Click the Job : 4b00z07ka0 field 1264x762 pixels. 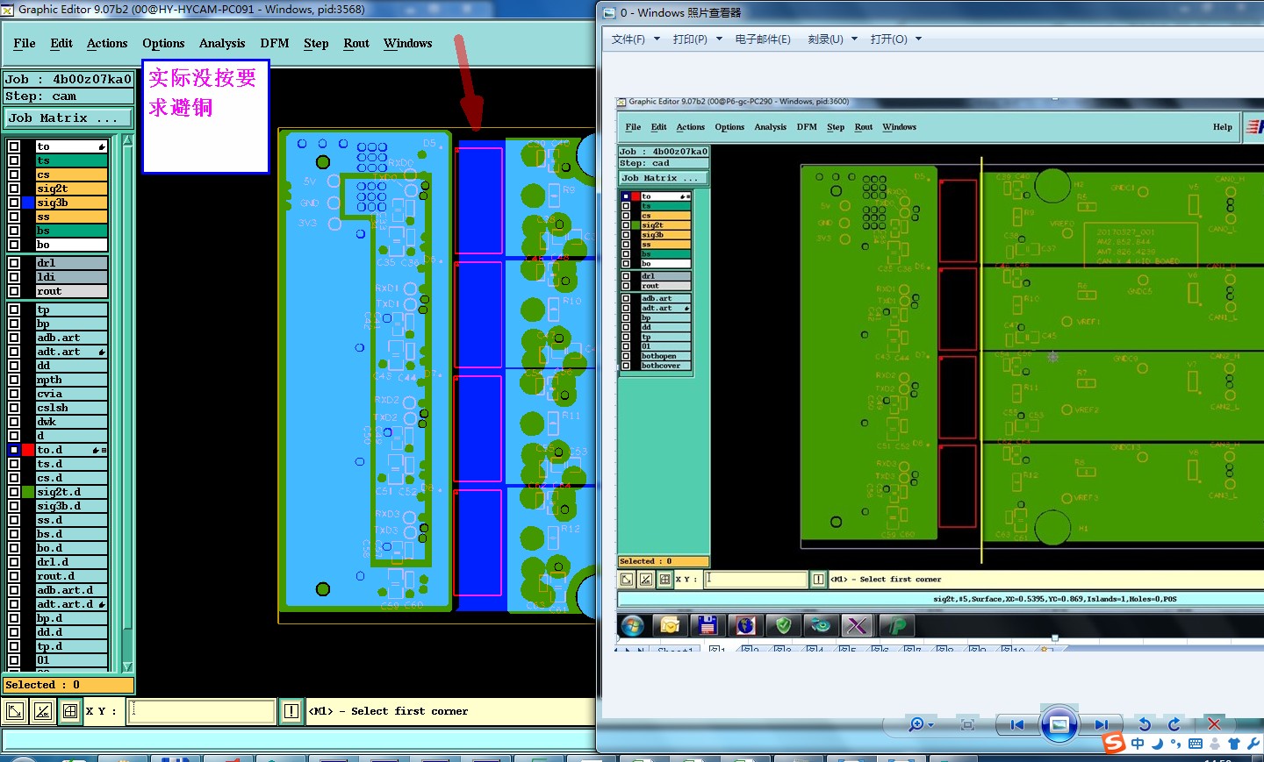tap(69, 79)
